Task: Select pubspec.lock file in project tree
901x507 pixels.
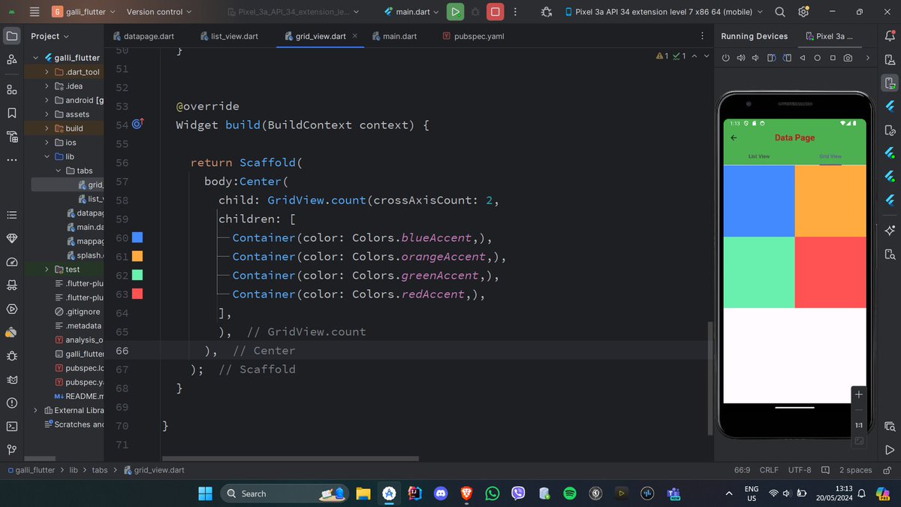Action: [79, 368]
